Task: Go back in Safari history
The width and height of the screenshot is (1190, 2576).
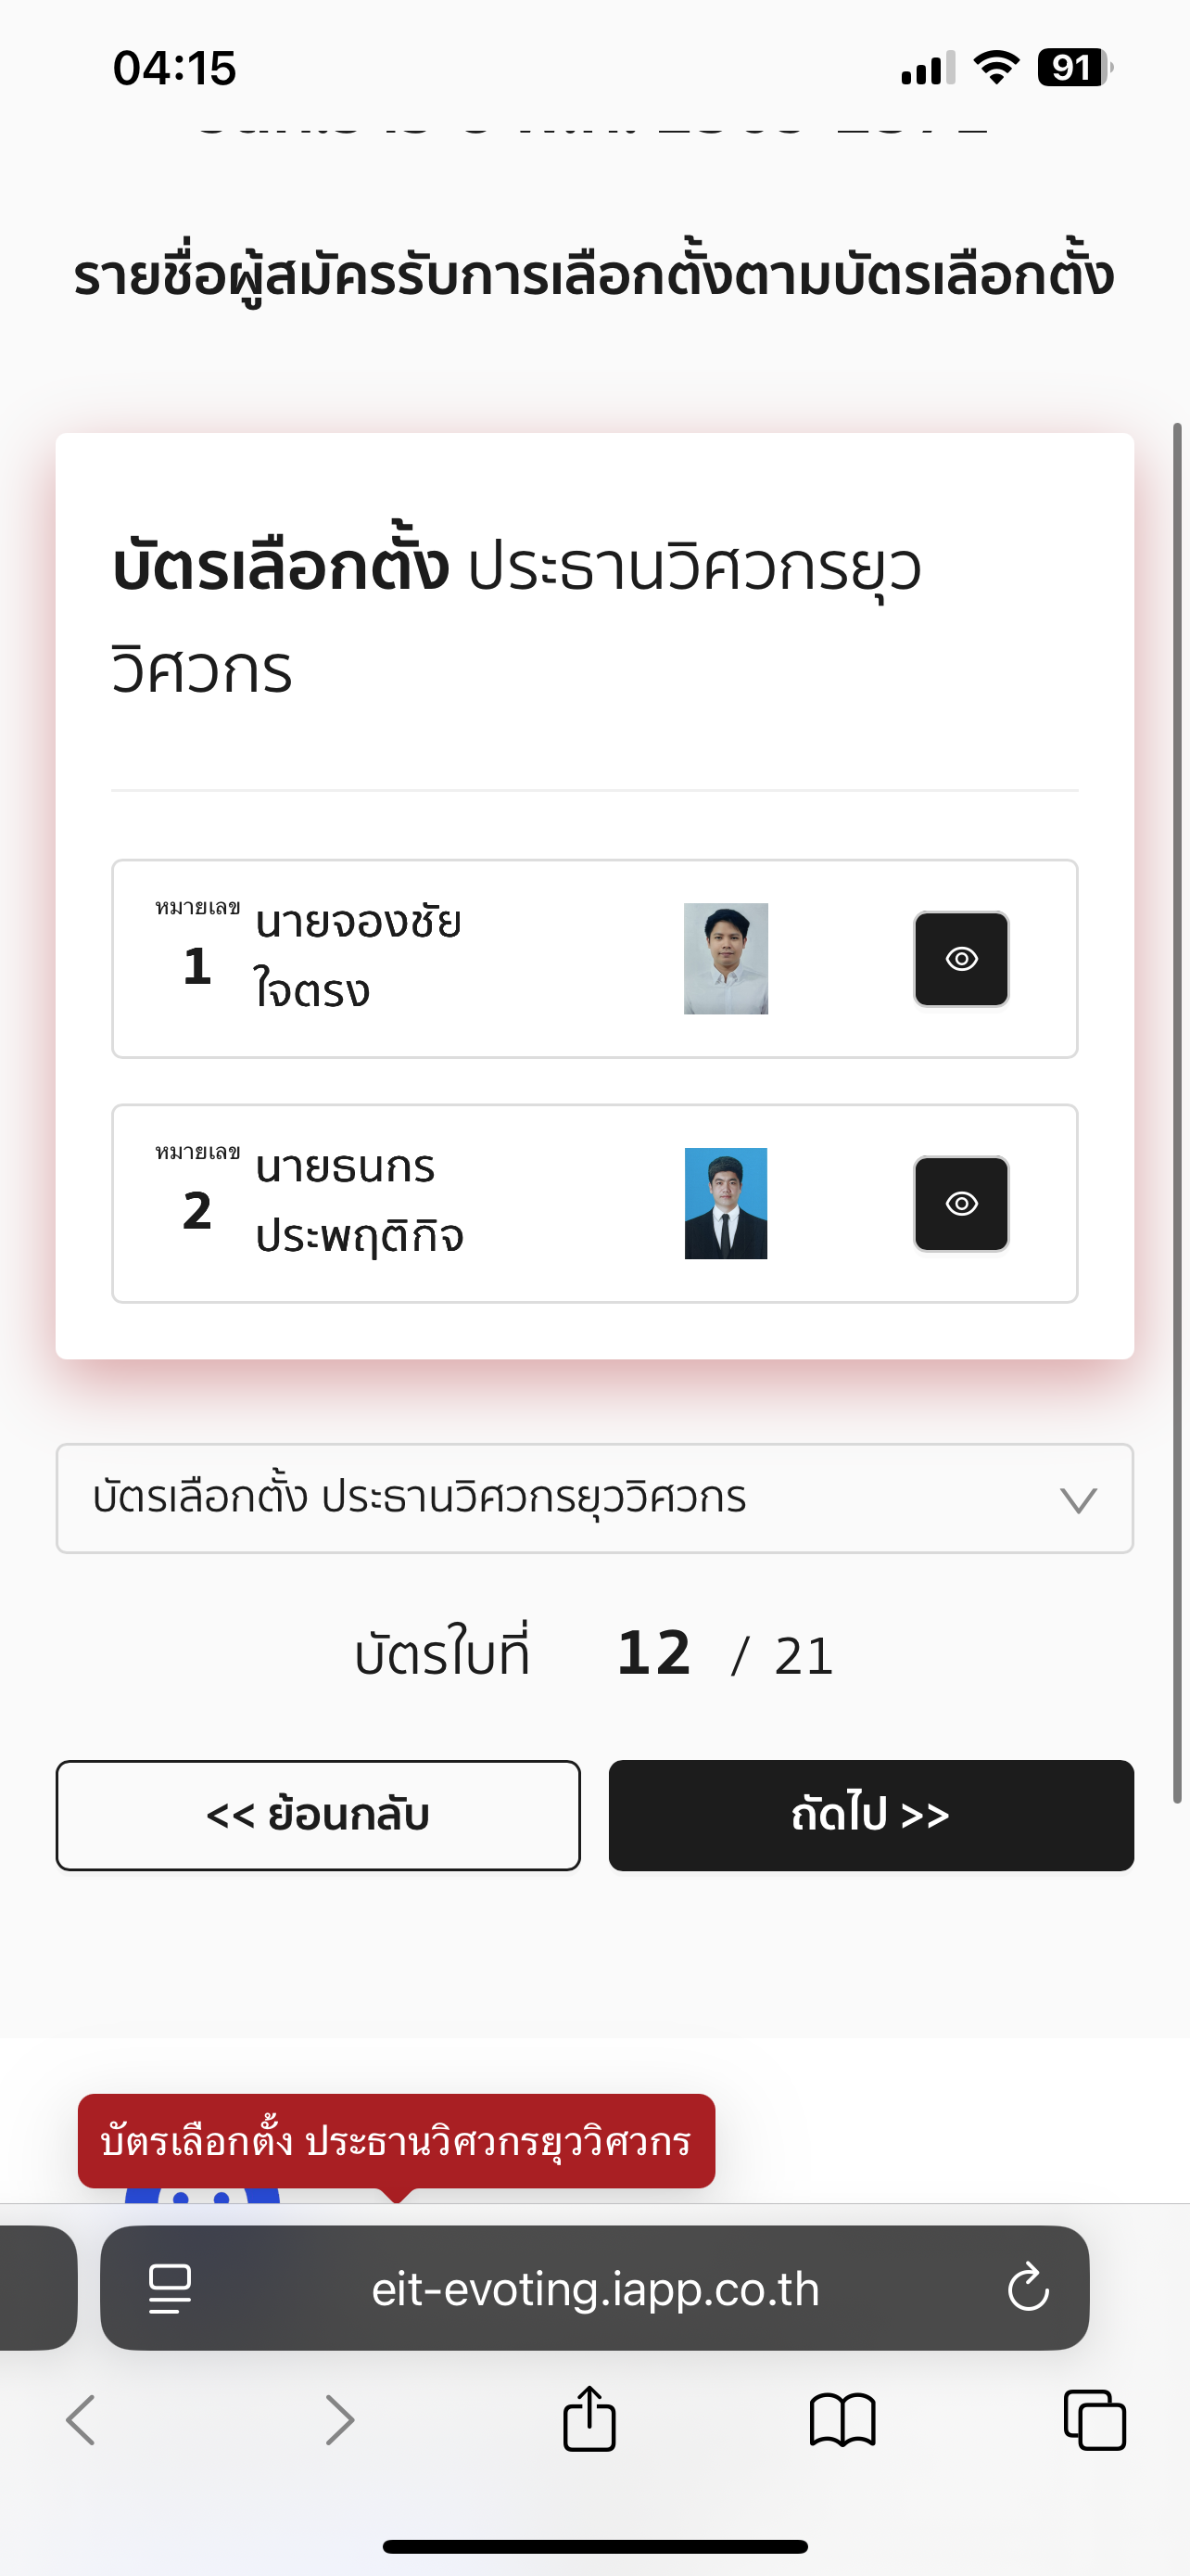Action: click(x=81, y=2420)
